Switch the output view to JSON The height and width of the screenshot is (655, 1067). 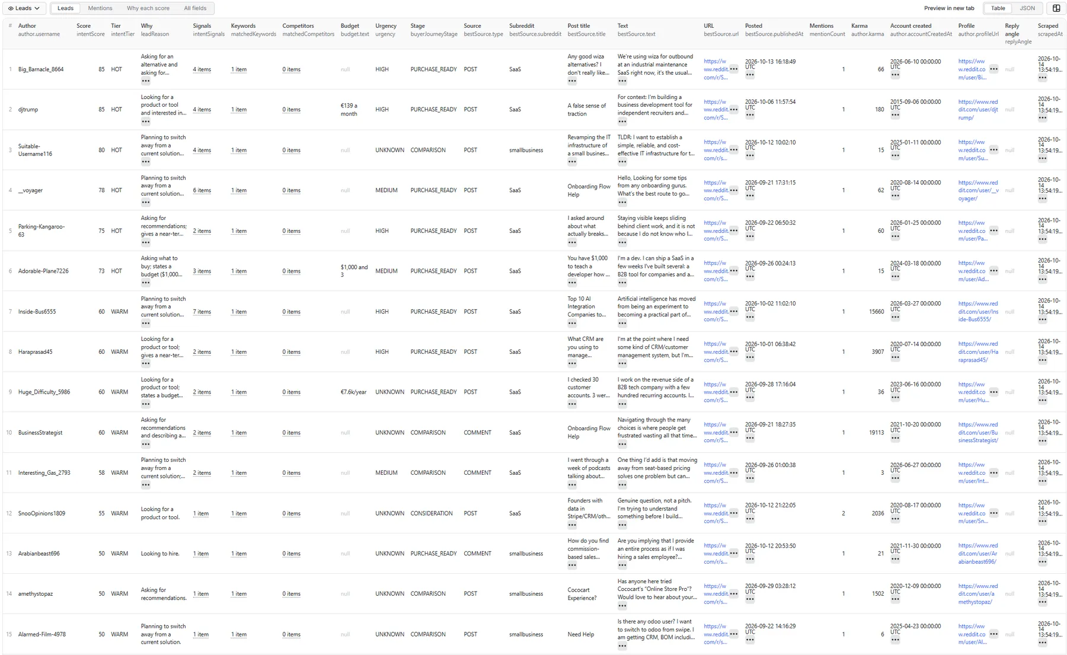[x=1027, y=8]
